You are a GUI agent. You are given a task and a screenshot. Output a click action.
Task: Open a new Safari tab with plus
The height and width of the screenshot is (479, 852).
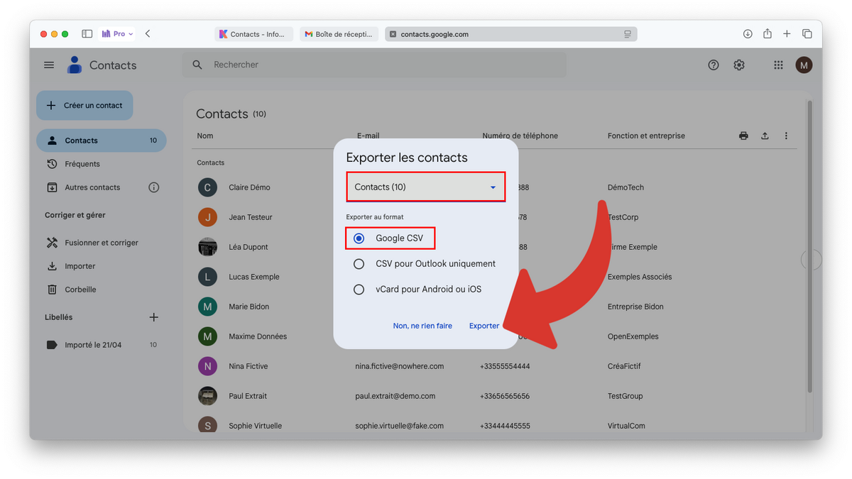787,34
